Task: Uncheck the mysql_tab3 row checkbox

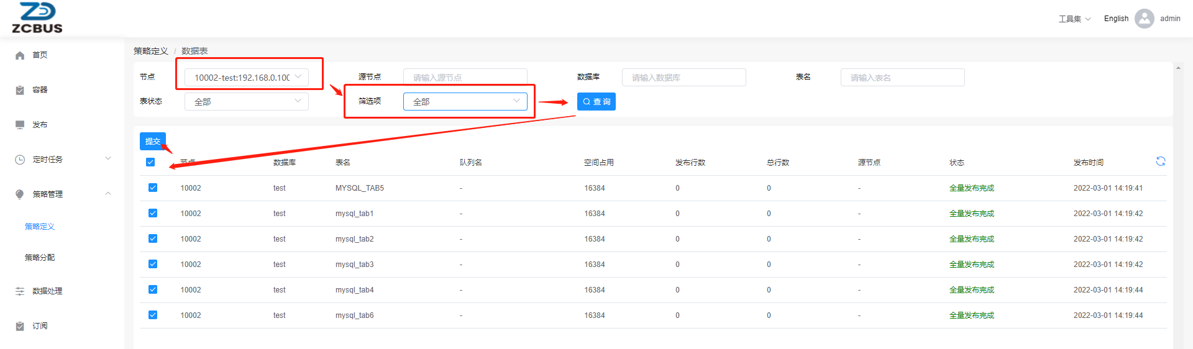Action: coord(153,264)
